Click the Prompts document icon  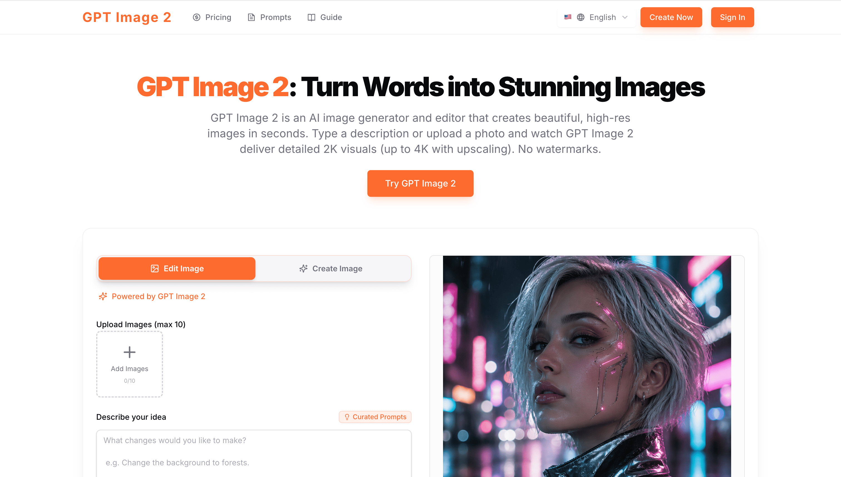(251, 17)
